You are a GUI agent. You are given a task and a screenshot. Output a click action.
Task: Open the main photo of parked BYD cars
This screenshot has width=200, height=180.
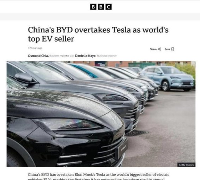pos(101,114)
